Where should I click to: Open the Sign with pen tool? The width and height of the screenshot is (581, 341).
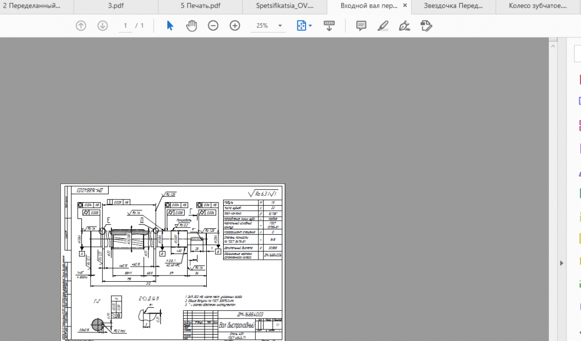pos(404,26)
